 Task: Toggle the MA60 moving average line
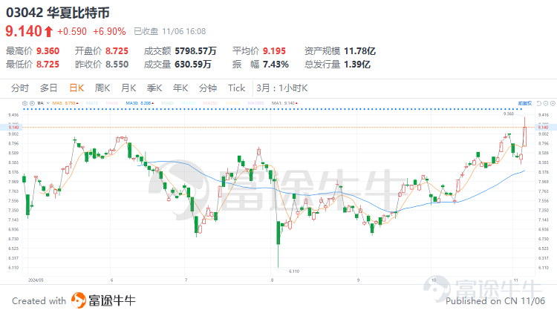pyautogui.click(x=167, y=103)
